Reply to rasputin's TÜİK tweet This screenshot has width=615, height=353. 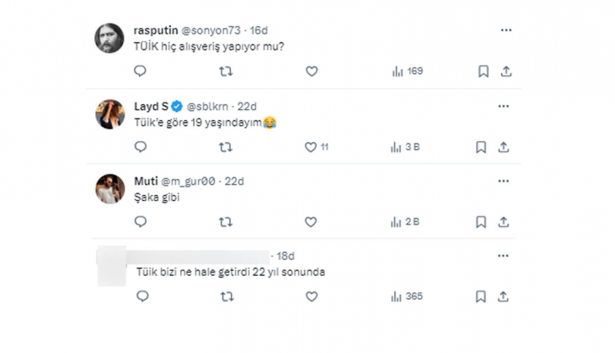point(141,72)
